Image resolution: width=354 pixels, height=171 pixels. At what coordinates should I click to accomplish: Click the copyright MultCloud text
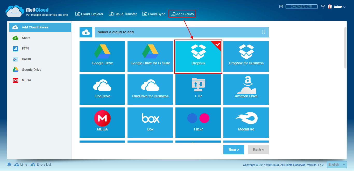pyautogui.click(x=283, y=165)
